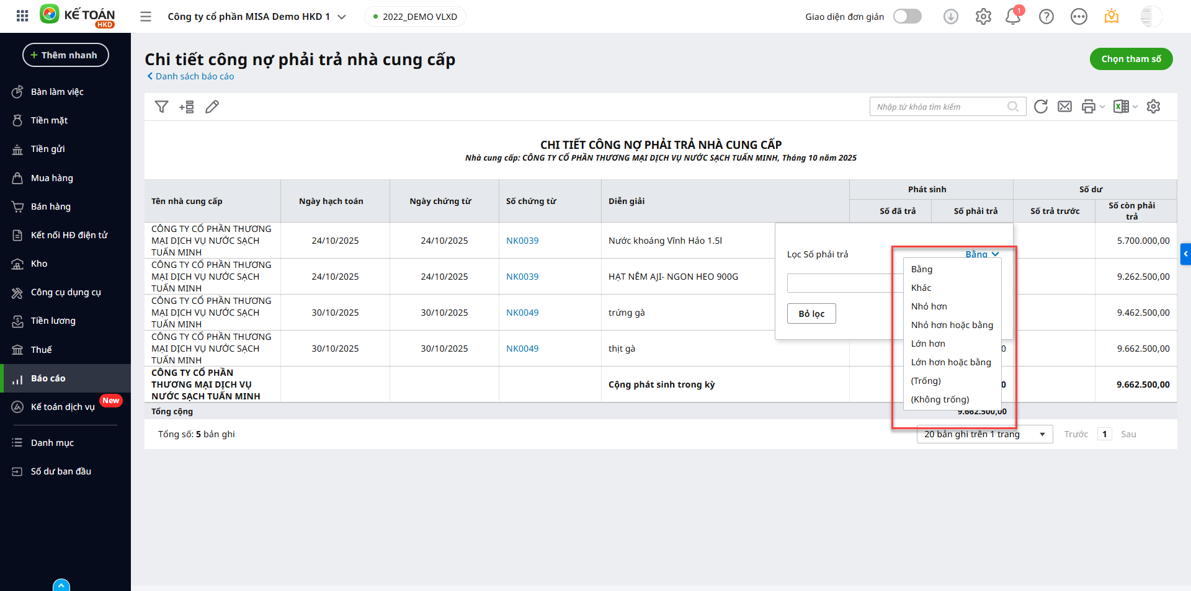1191x591 pixels.
Task: Refresh the report data
Action: (1041, 107)
